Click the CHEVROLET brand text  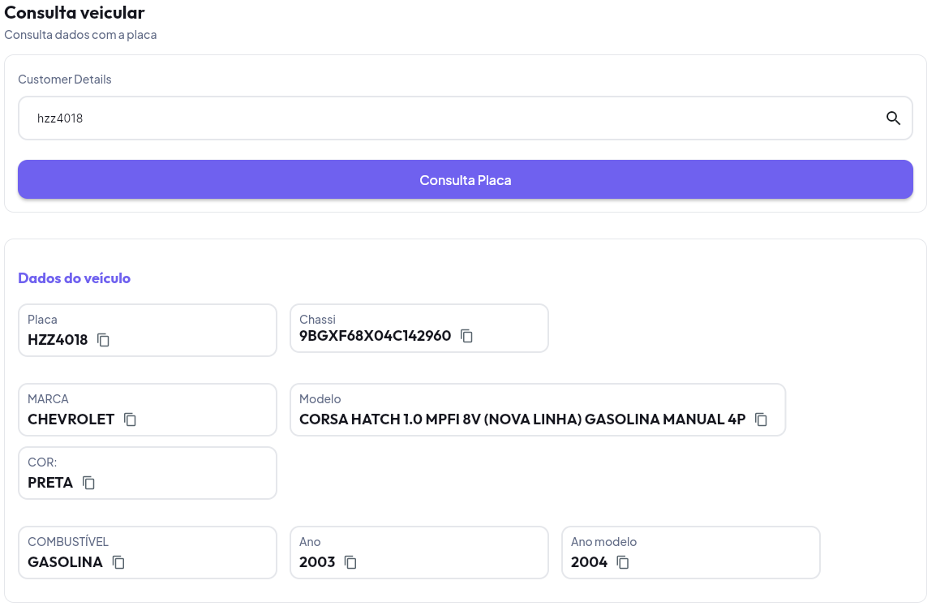coord(71,419)
